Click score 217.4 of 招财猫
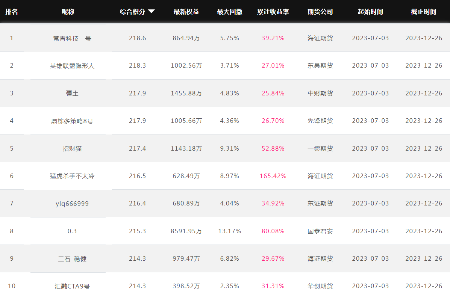Screen dimensions: 450x299 (138, 148)
